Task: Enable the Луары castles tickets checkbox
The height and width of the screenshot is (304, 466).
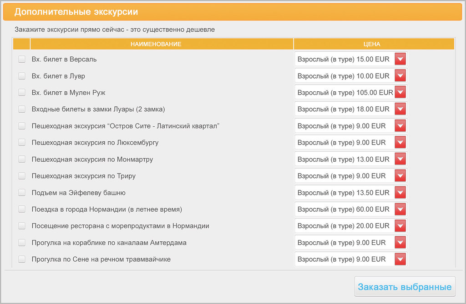Action: click(22, 109)
